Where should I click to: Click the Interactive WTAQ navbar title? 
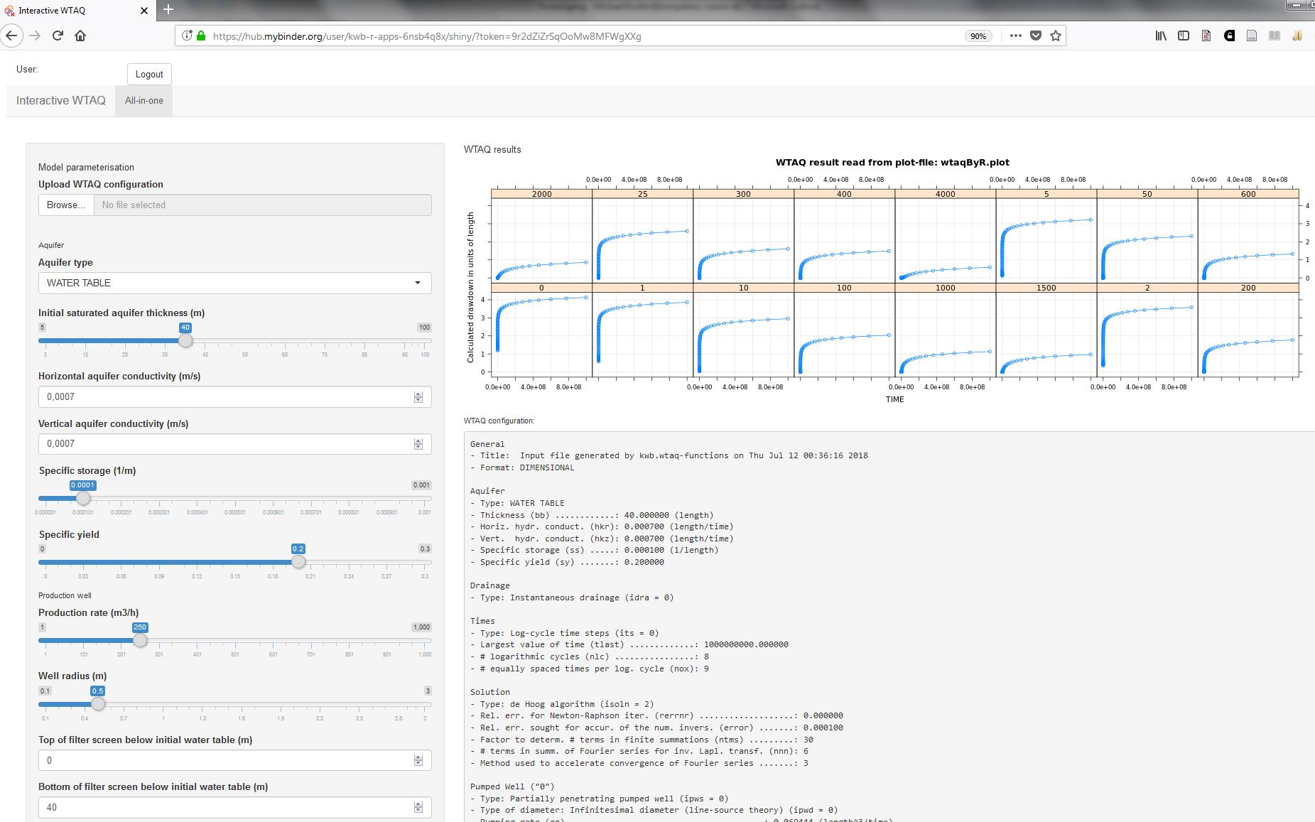(x=61, y=101)
